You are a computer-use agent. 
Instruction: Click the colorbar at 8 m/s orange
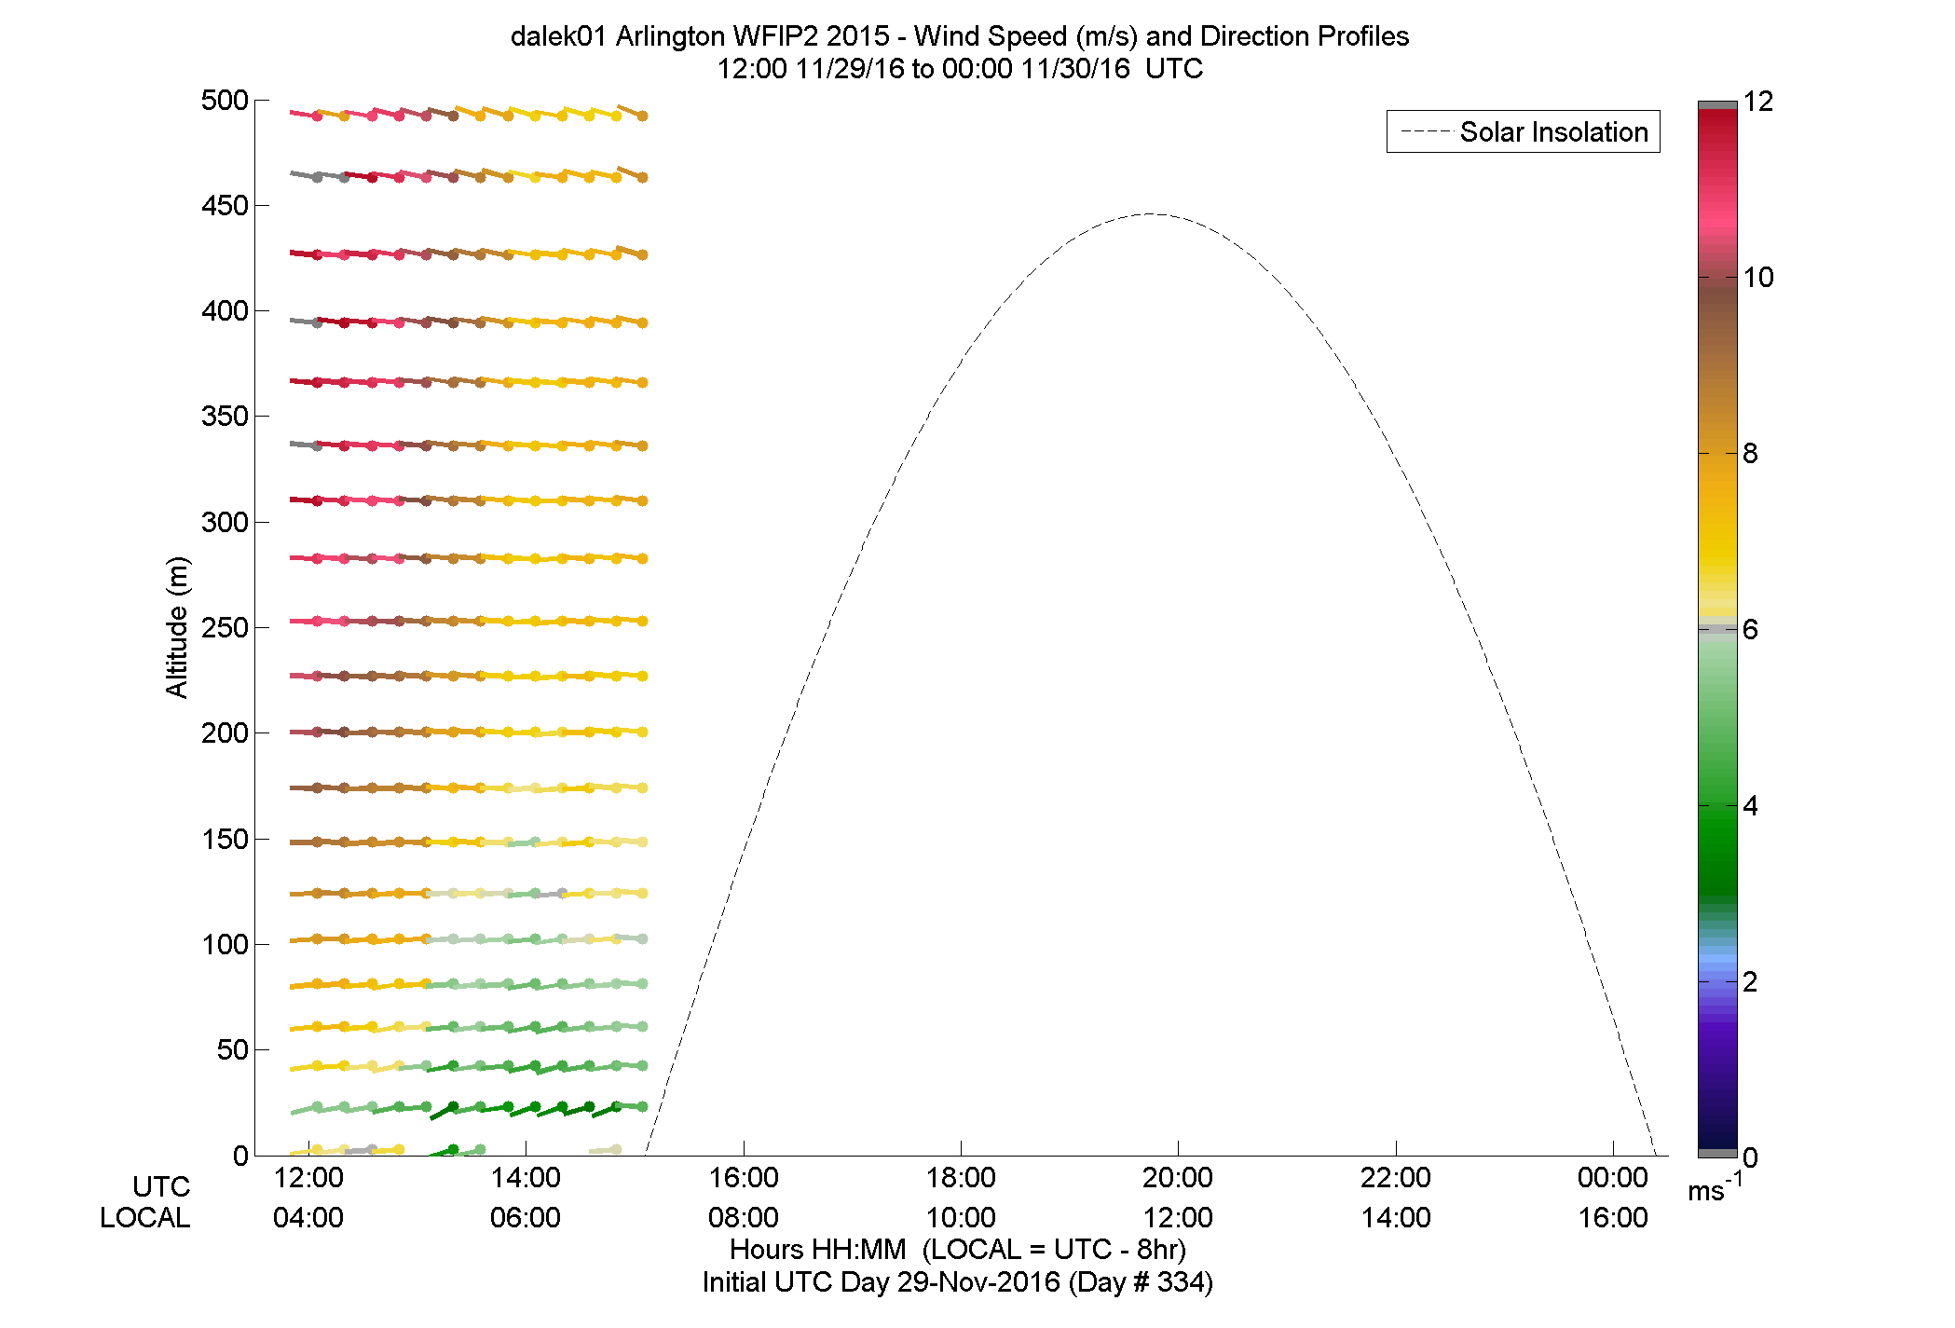(x=1717, y=454)
